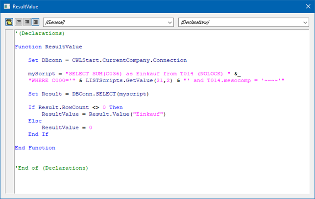Image resolution: width=315 pixels, height=199 pixels.
Task: Click the middle toolbar icon with staggered lines
Action: coord(27,22)
